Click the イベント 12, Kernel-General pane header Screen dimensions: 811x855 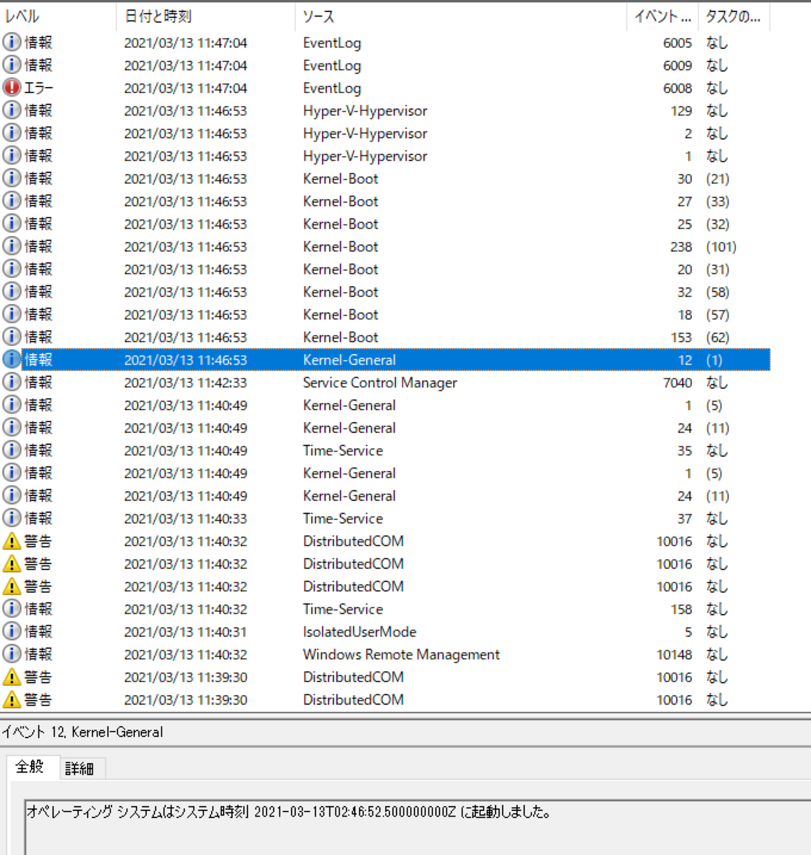[x=82, y=732]
